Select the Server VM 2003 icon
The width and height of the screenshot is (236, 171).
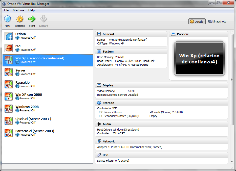(x=9, y=72)
